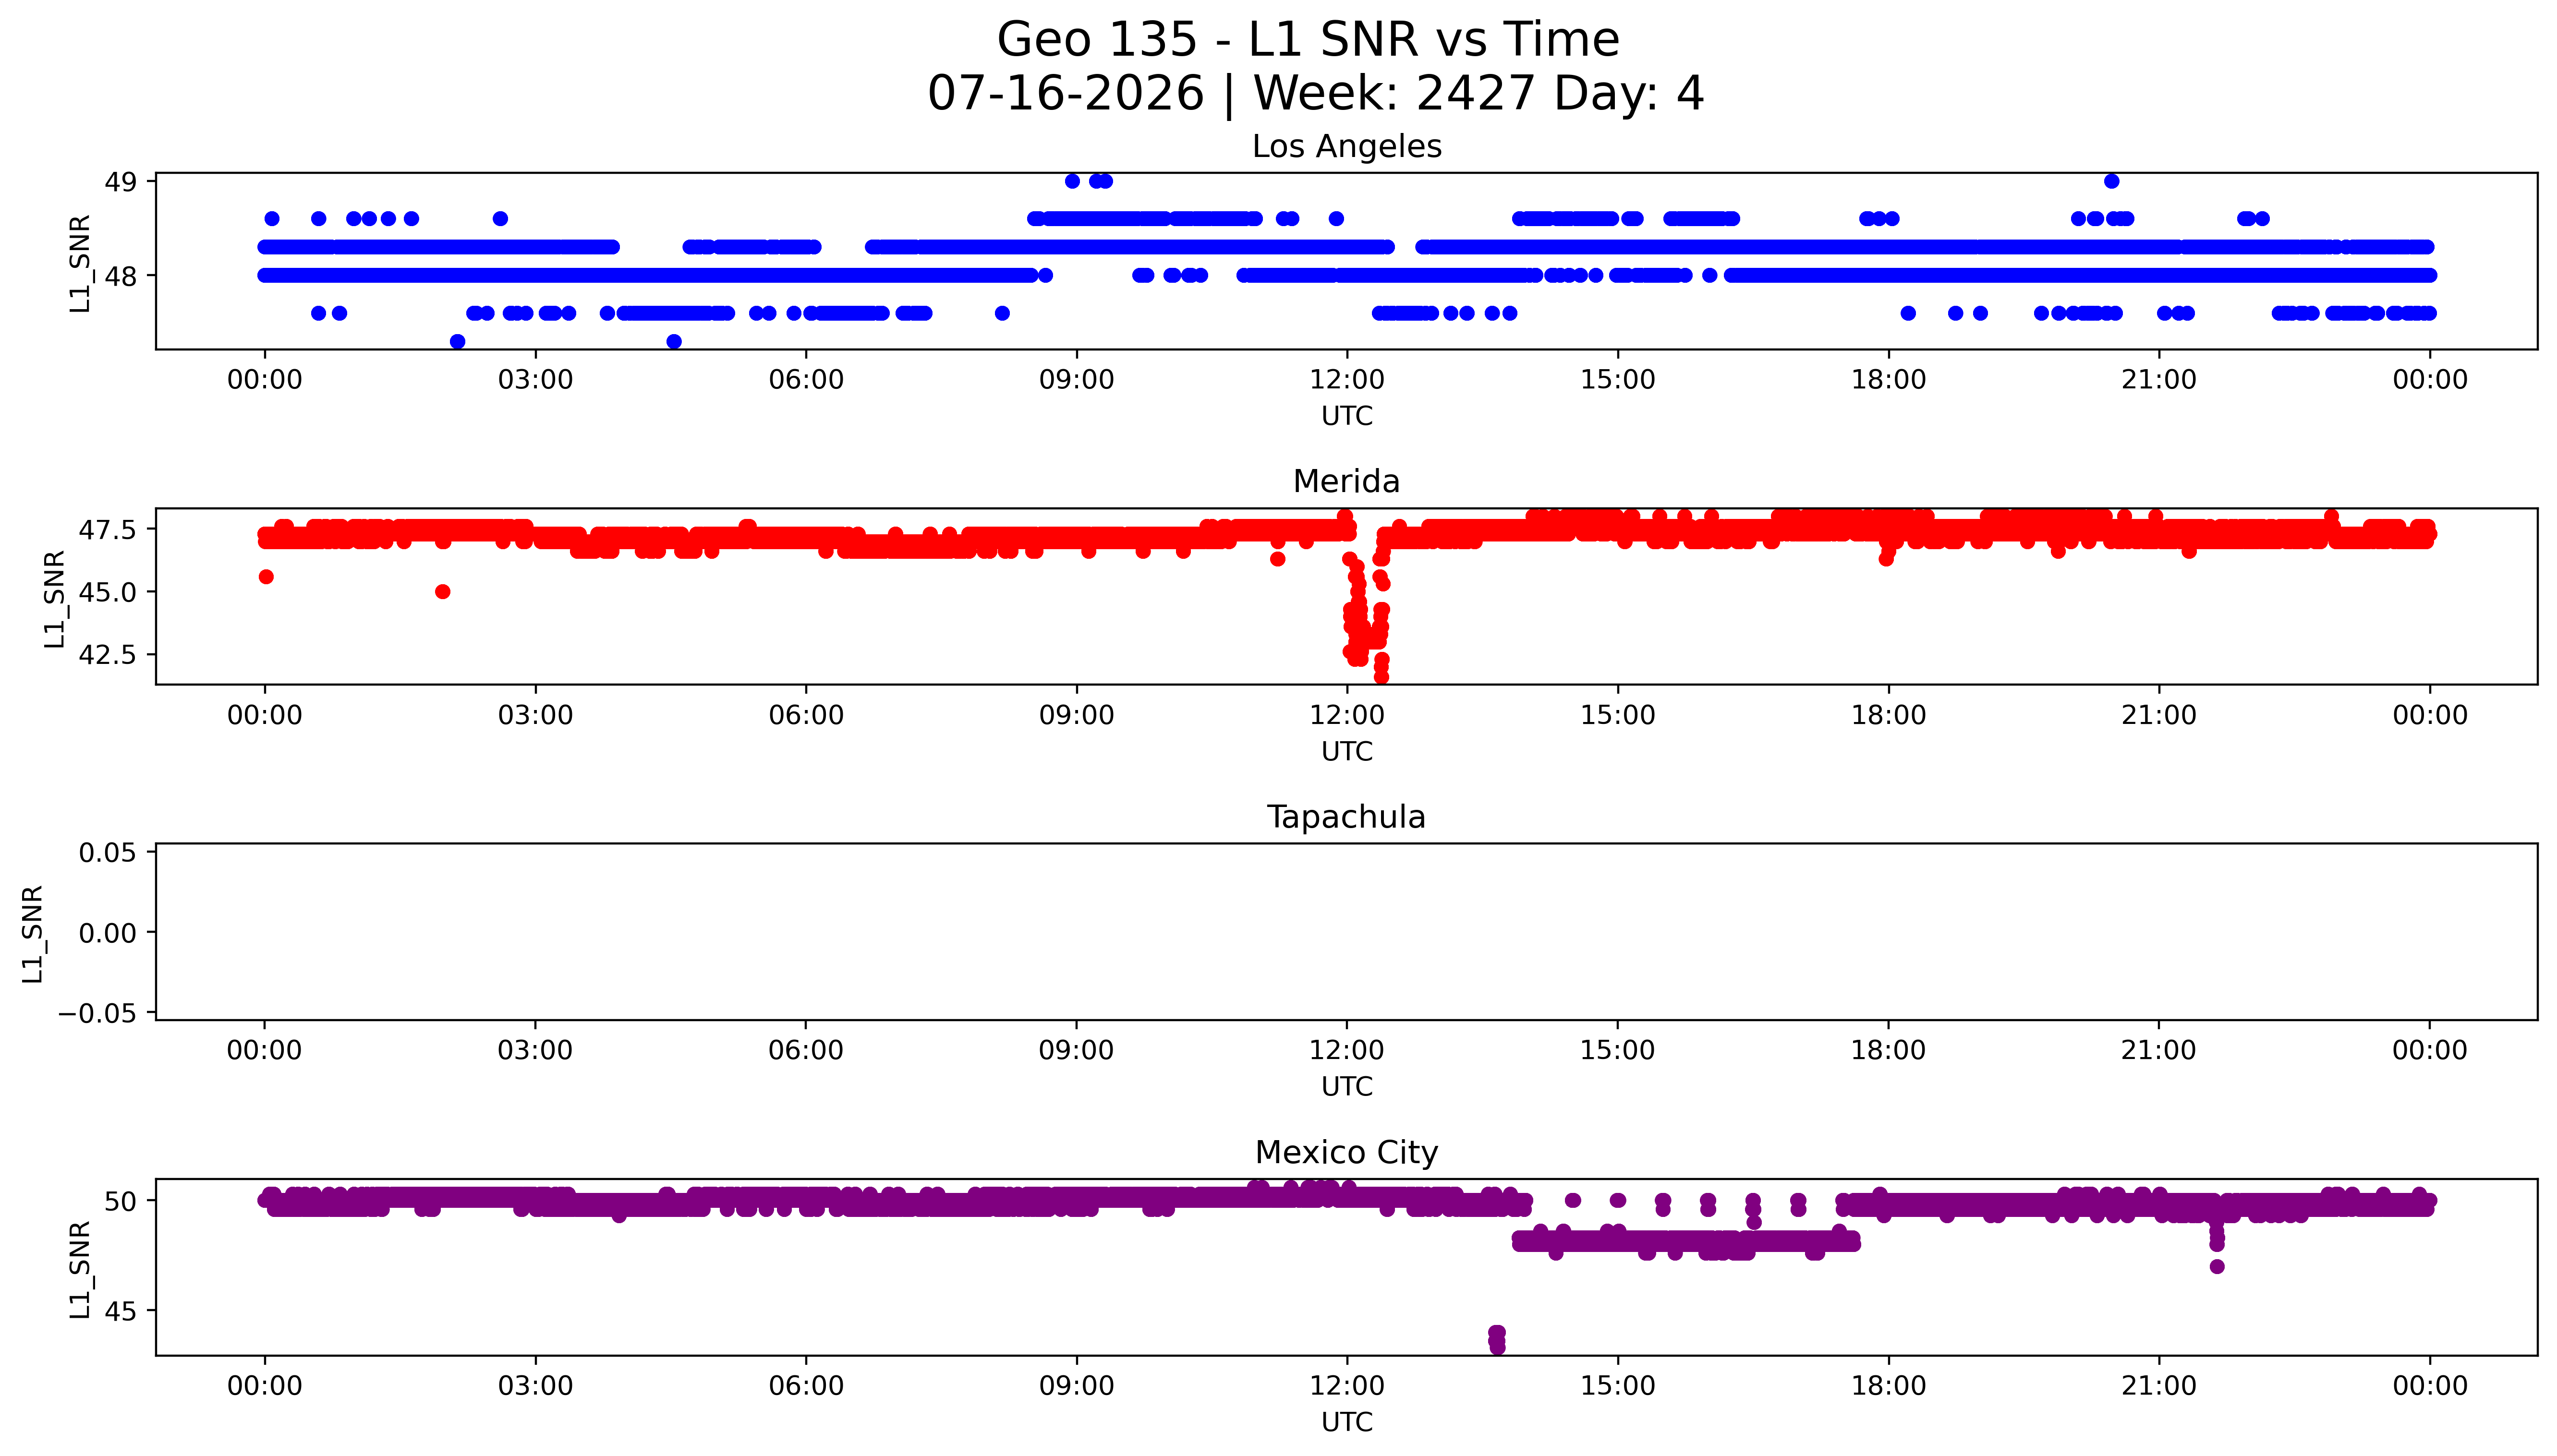This screenshot has width=2557, height=1456.
Task: Click the 49 y-axis label in Los Angeles plot
Action: 121,182
